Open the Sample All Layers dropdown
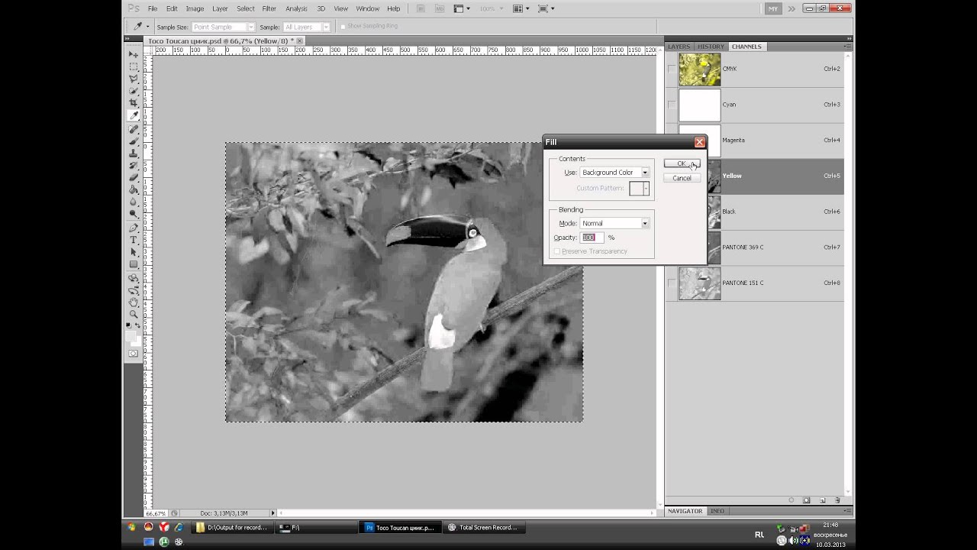This screenshot has width=977, height=550. point(306,27)
